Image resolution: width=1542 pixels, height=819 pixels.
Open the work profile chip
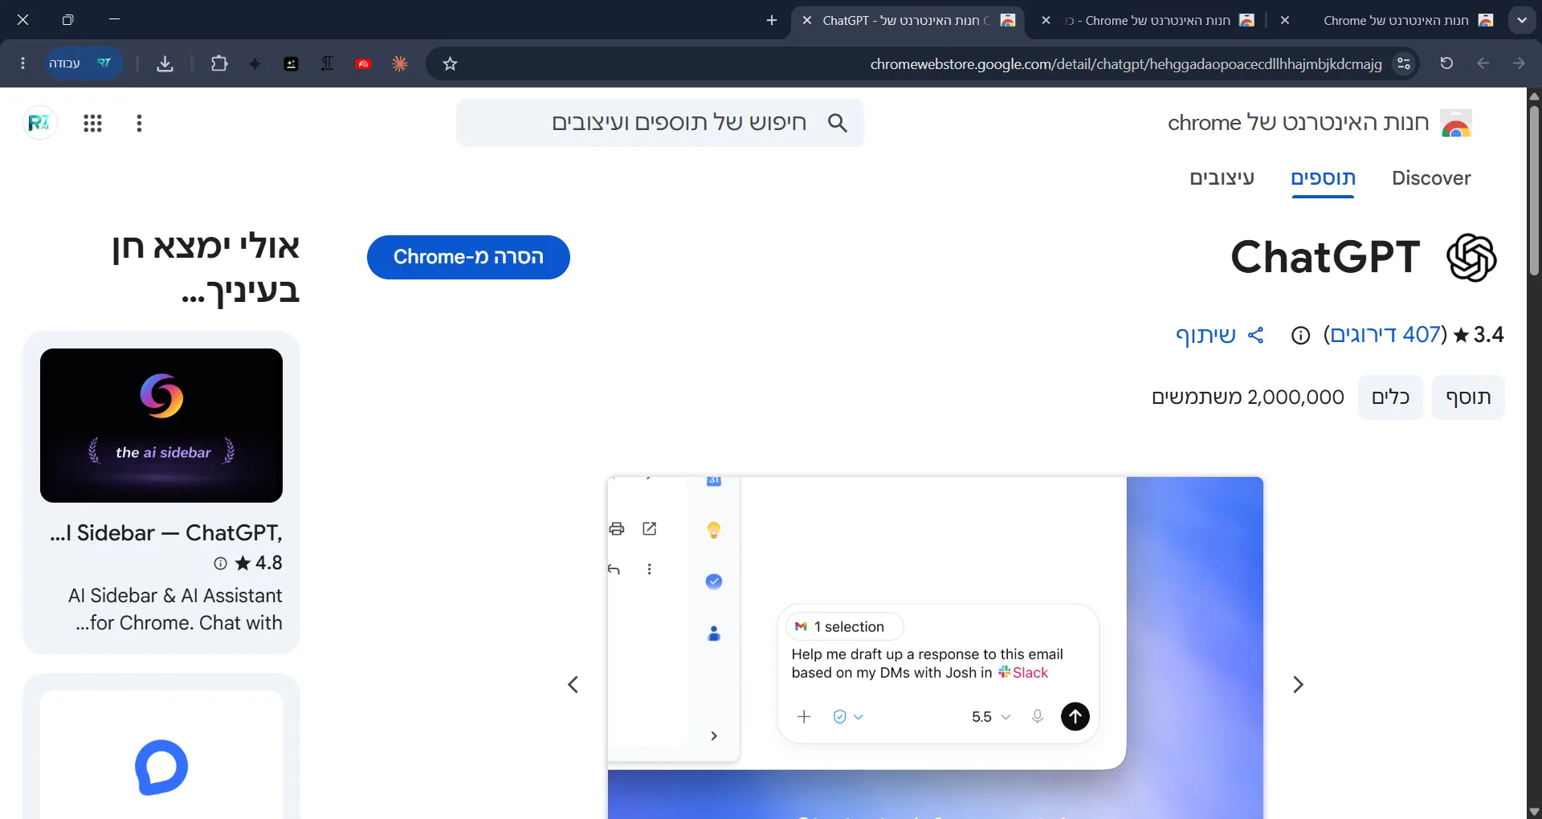[83, 63]
